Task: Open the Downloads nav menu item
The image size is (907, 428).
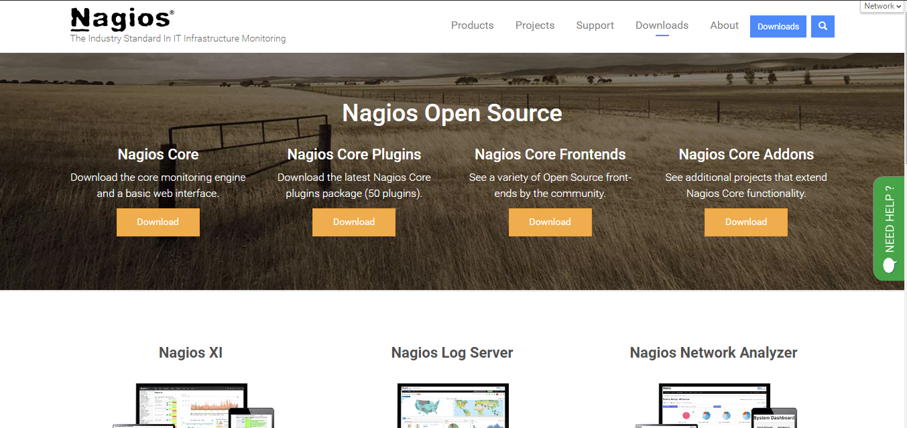Action: click(x=662, y=25)
